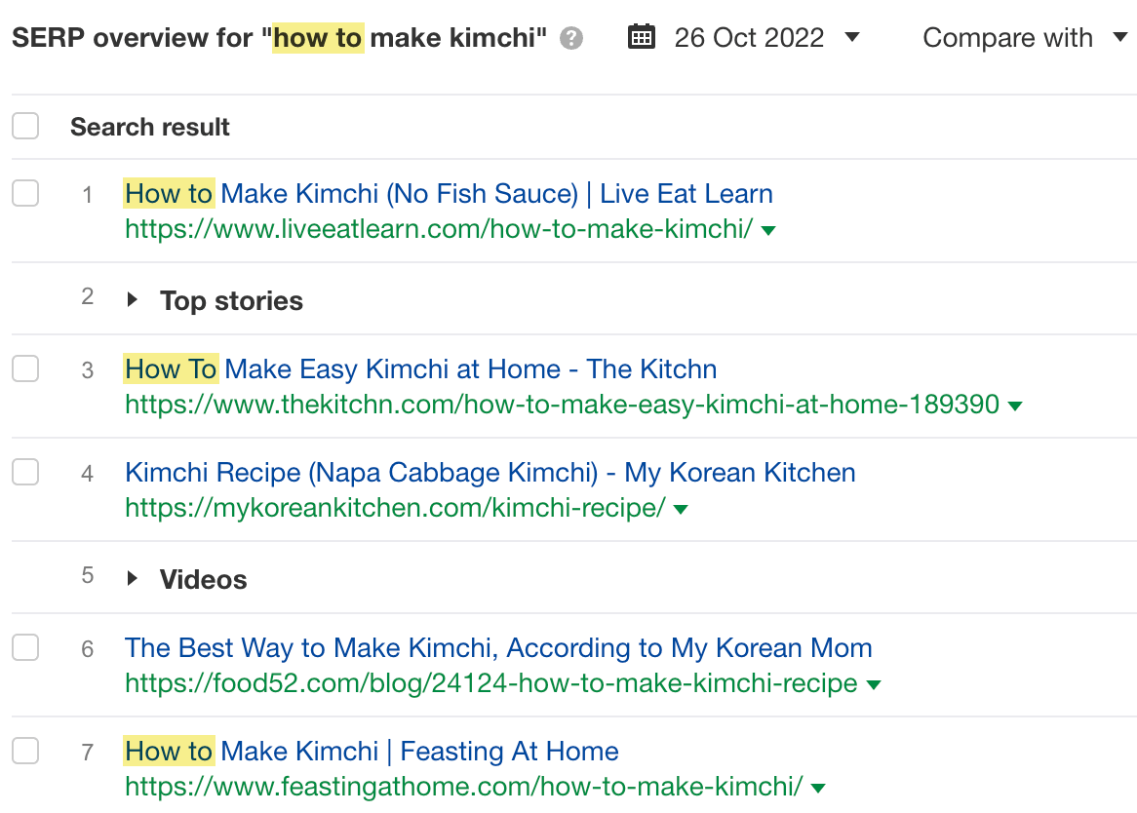The width and height of the screenshot is (1137, 813).
Task: Click the green caret beside liveeatlearn.com URL
Action: 768,230
